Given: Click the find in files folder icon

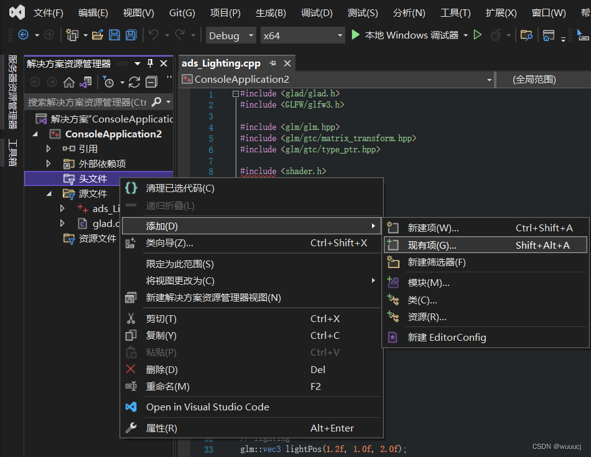Looking at the screenshot, I should 526,35.
